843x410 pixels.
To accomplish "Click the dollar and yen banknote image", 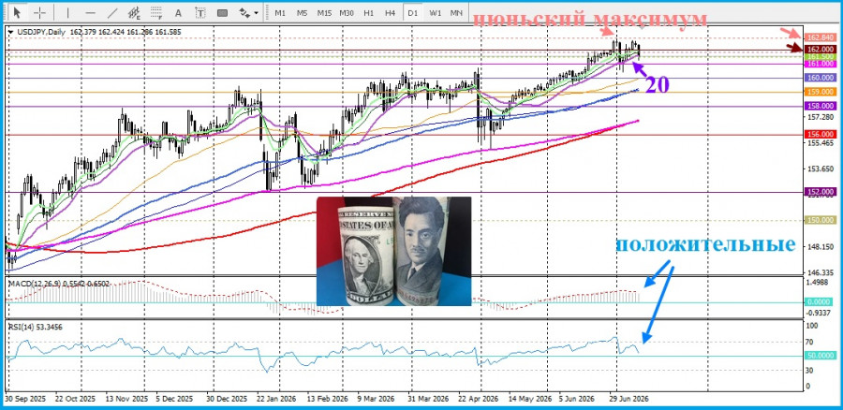I will tap(394, 251).
